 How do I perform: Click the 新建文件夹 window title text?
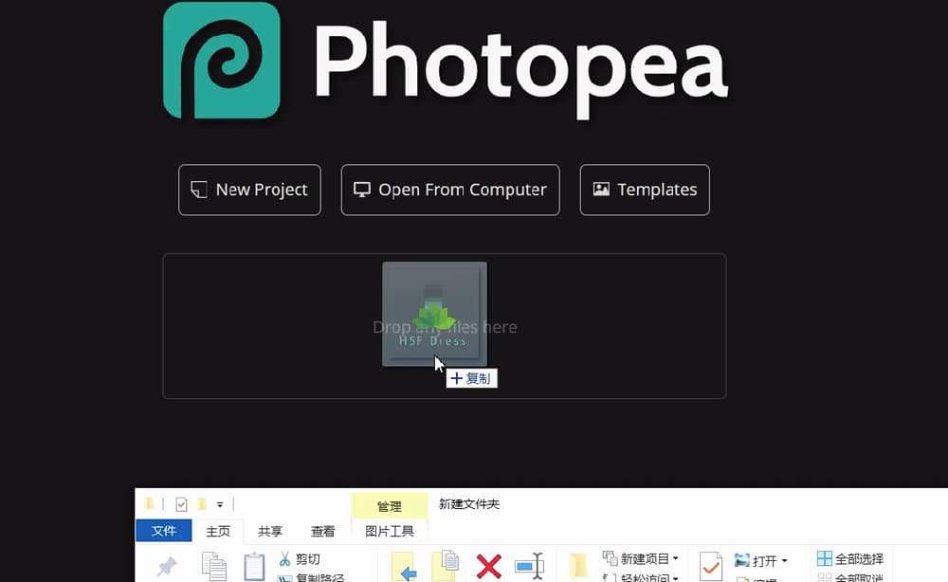coord(469,504)
